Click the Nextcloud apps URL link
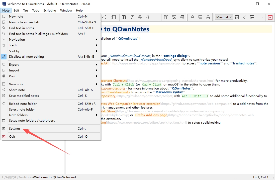 [x=145, y=63]
